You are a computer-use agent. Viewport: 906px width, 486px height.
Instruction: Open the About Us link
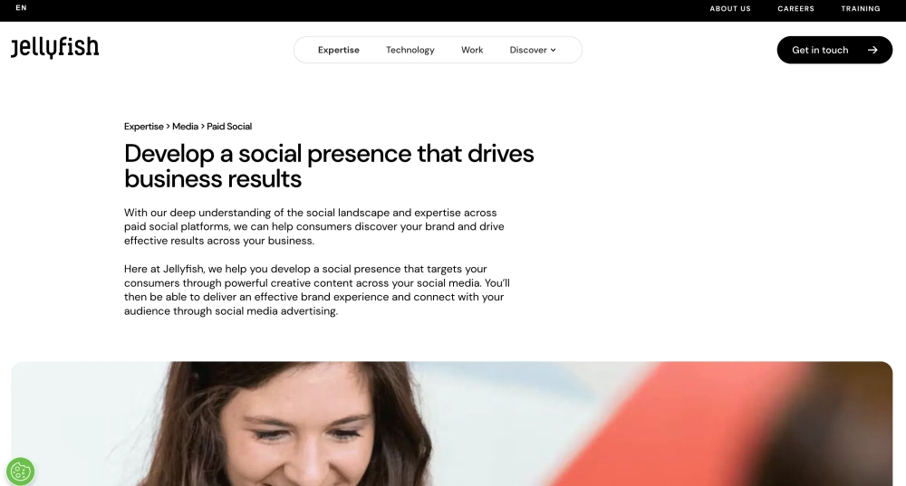click(x=730, y=9)
